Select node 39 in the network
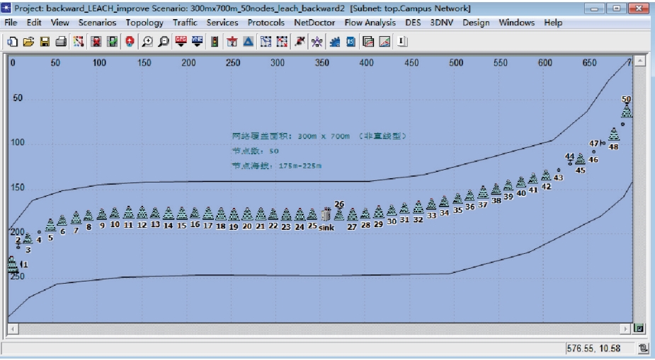 pos(508,185)
